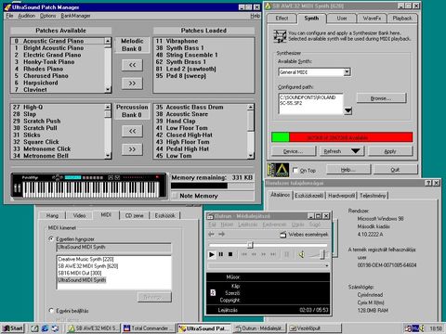
Task: Click Play in the media player
Action: click(x=212, y=254)
